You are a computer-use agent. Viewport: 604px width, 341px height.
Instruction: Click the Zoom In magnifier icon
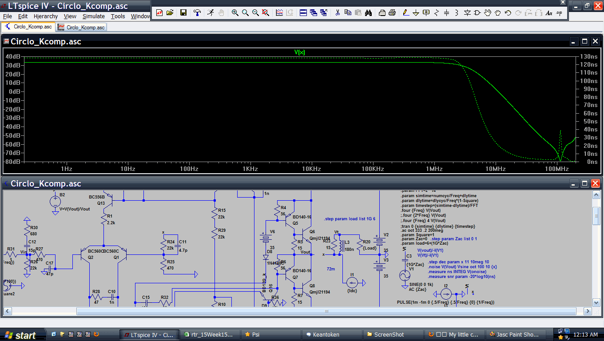235,13
